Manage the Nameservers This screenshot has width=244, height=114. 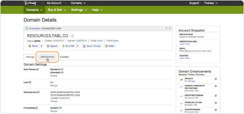(x=54, y=101)
